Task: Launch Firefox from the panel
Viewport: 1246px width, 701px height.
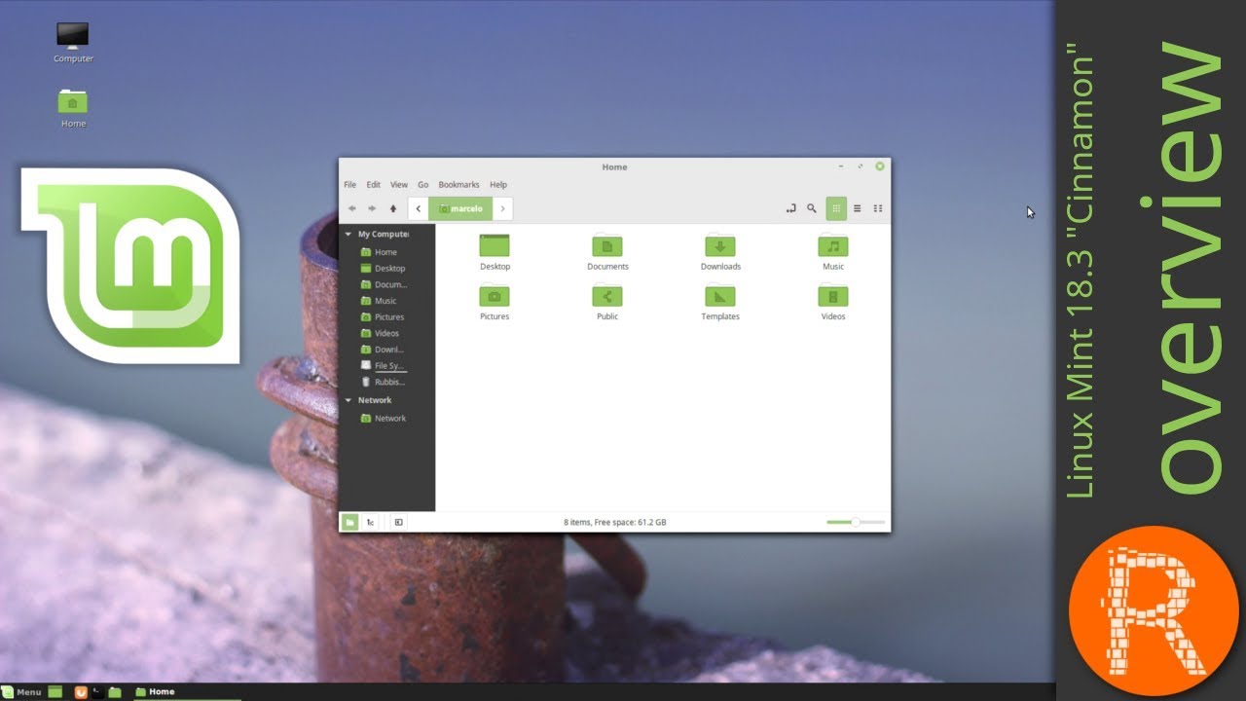Action: point(82,692)
